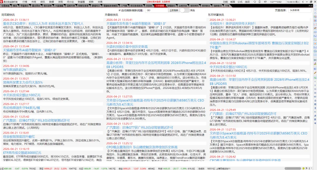317x170 pixels.
Task: Open the 市场 menu
Action: (x=33, y=2)
